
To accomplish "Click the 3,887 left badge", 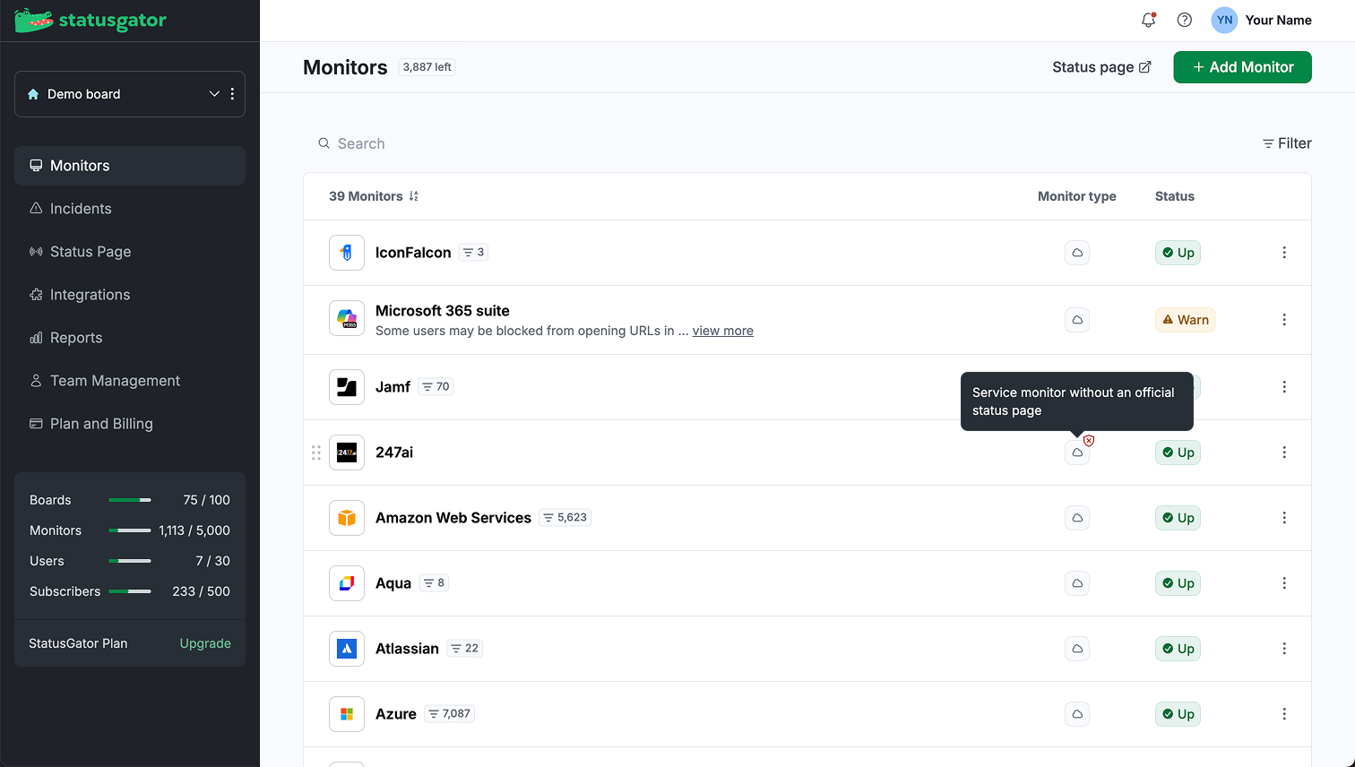I will [427, 67].
